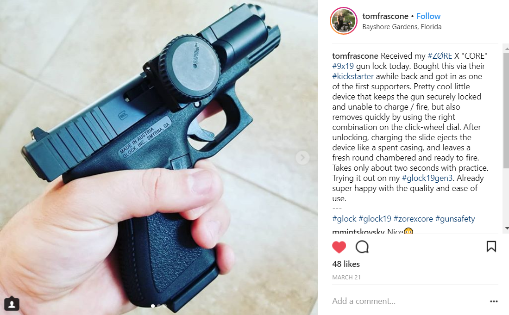Click the caption scrollbar down arrow
The height and width of the screenshot is (315, 509).
click(x=506, y=229)
